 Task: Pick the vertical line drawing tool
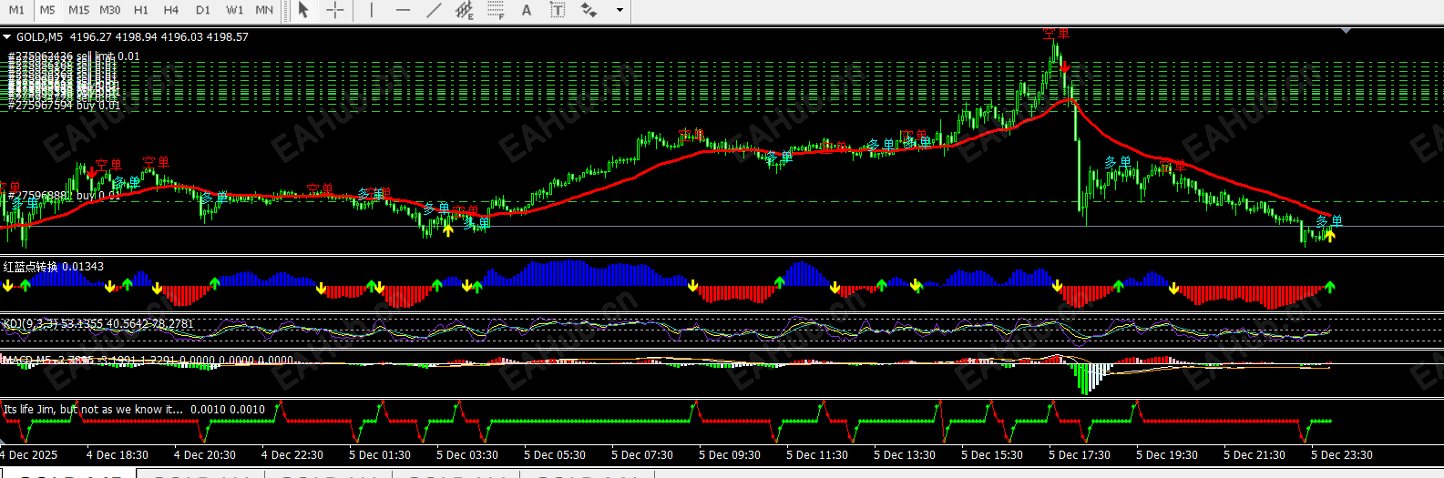coord(371,10)
